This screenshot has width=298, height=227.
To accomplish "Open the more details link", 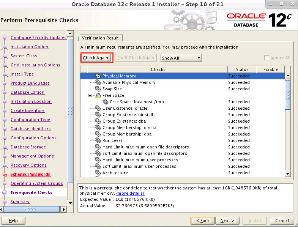I will 130,193.
